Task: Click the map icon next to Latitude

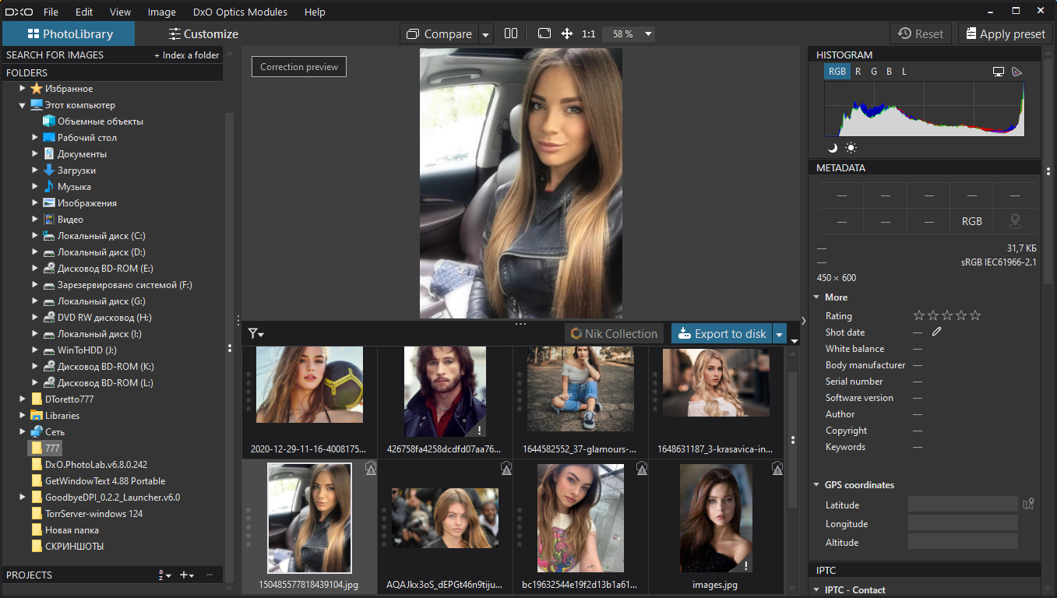Action: coord(1029,505)
